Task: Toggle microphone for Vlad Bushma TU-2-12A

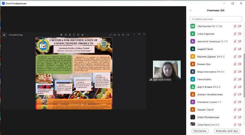Action: [x=235, y=26]
